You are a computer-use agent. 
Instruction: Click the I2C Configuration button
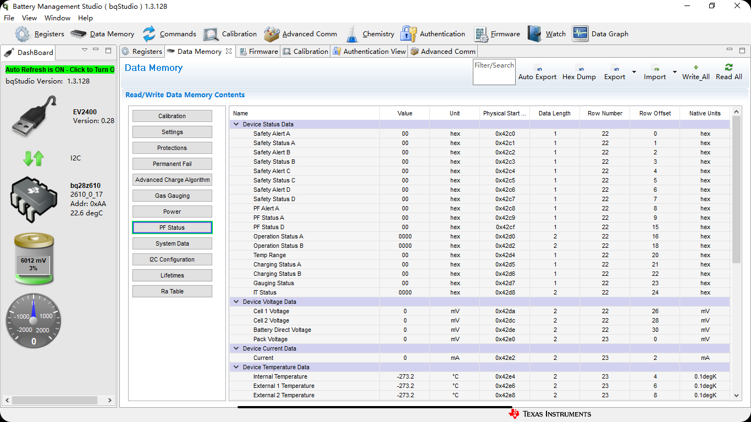172,260
